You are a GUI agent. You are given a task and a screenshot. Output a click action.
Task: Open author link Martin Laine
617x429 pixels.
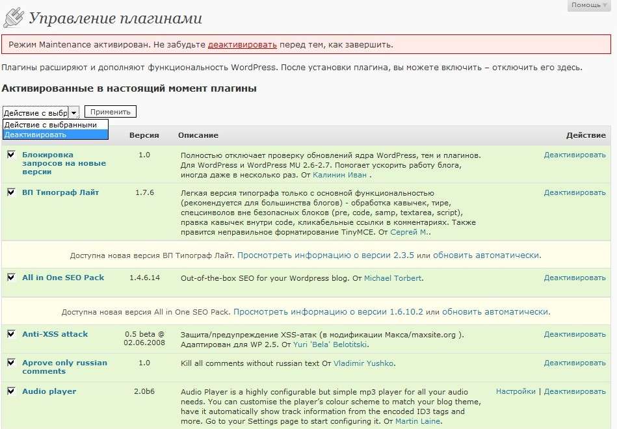[417, 421]
